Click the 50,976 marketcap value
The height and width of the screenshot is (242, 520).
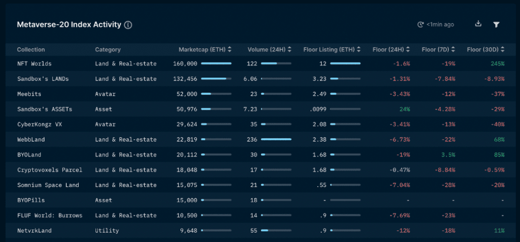point(187,109)
